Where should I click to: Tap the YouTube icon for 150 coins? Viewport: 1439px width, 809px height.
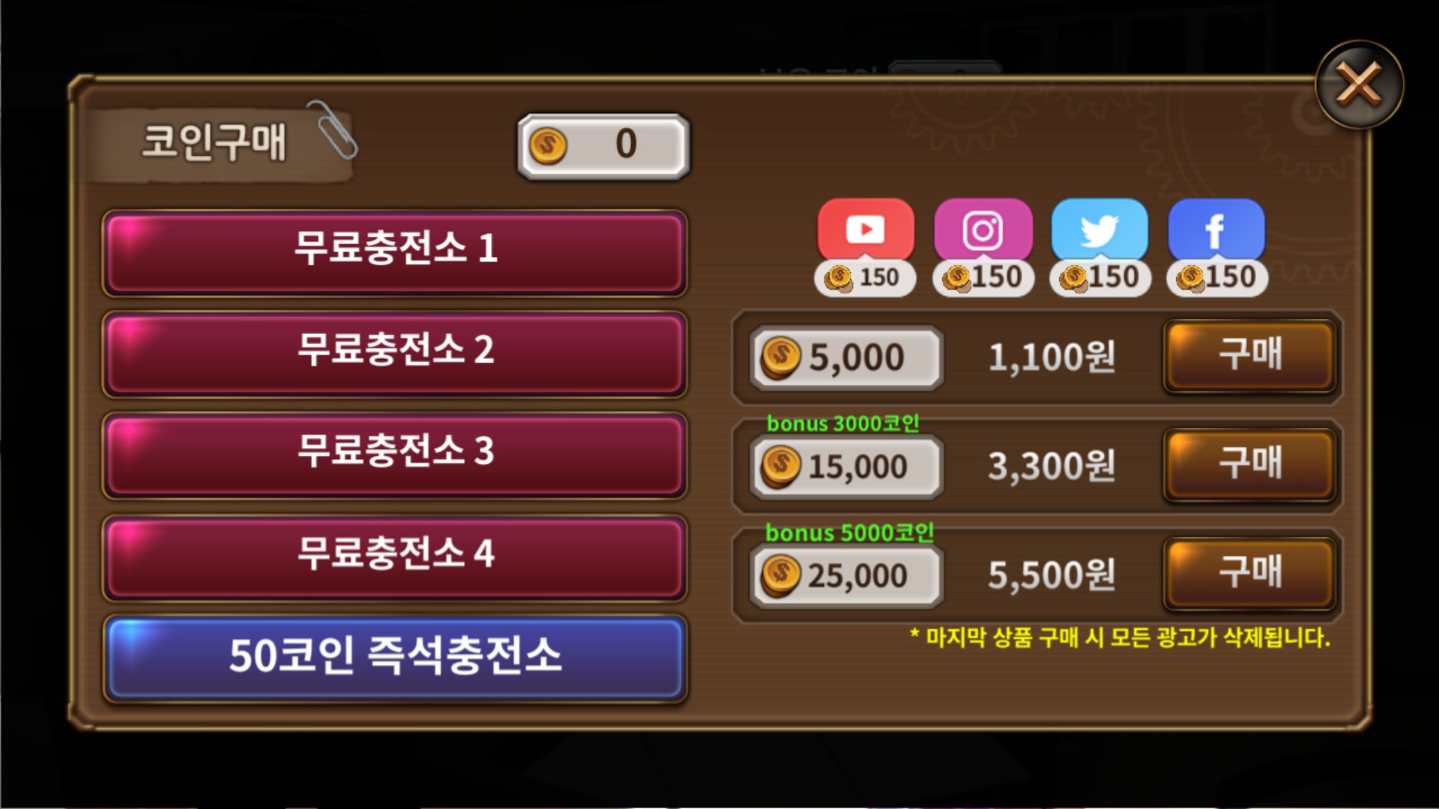(x=866, y=230)
